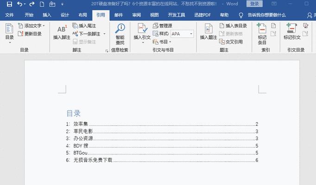This screenshot has width=316, height=185.
Task: Switch to the 视图 tab
Action: [154, 15]
